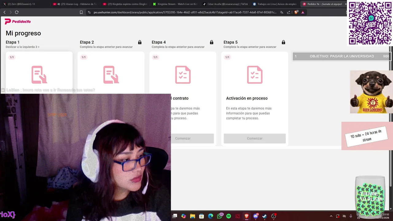Open OBS Studio from the taskbar
393x221 pixels.
point(274,216)
